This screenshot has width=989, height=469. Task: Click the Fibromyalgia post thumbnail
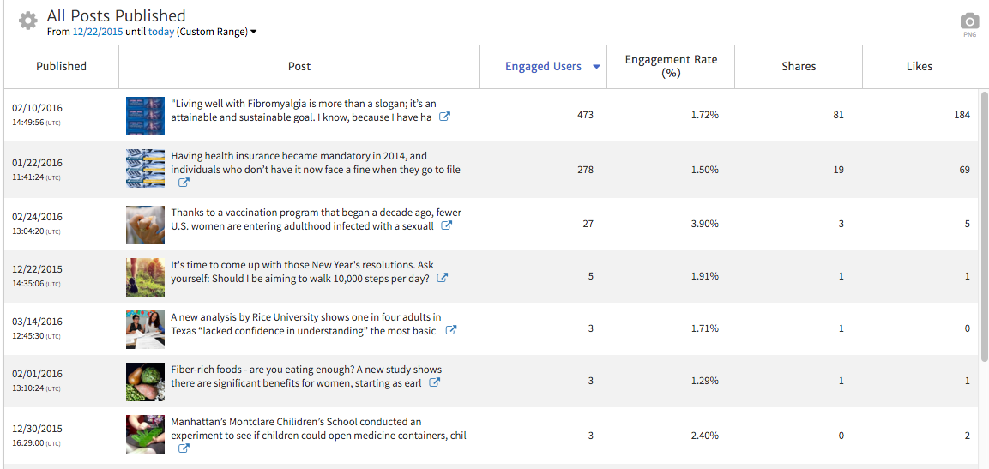[x=145, y=116]
